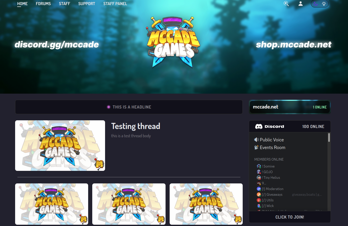Switch to light mode bulb icon
348x226 pixels.
point(324,4)
